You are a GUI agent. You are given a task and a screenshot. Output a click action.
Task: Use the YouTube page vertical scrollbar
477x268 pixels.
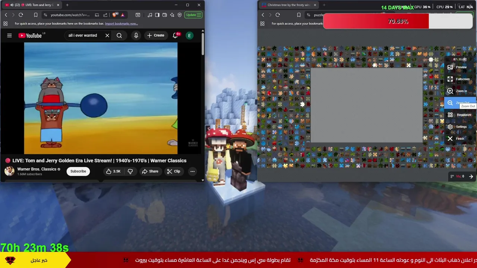pyautogui.click(x=203, y=45)
